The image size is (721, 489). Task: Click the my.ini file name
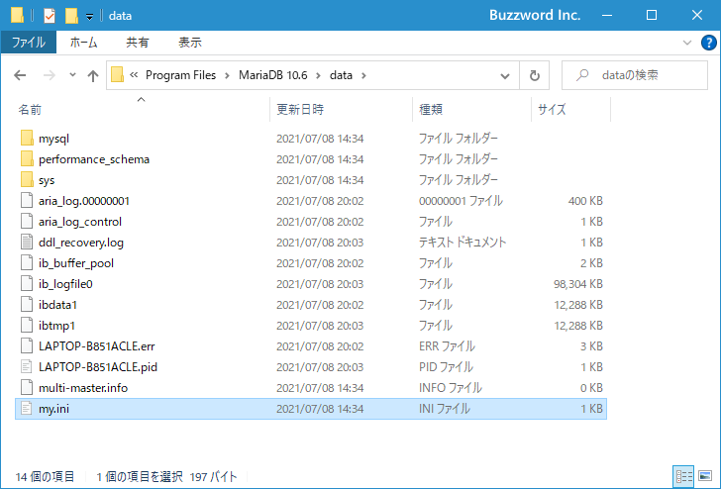(53, 409)
